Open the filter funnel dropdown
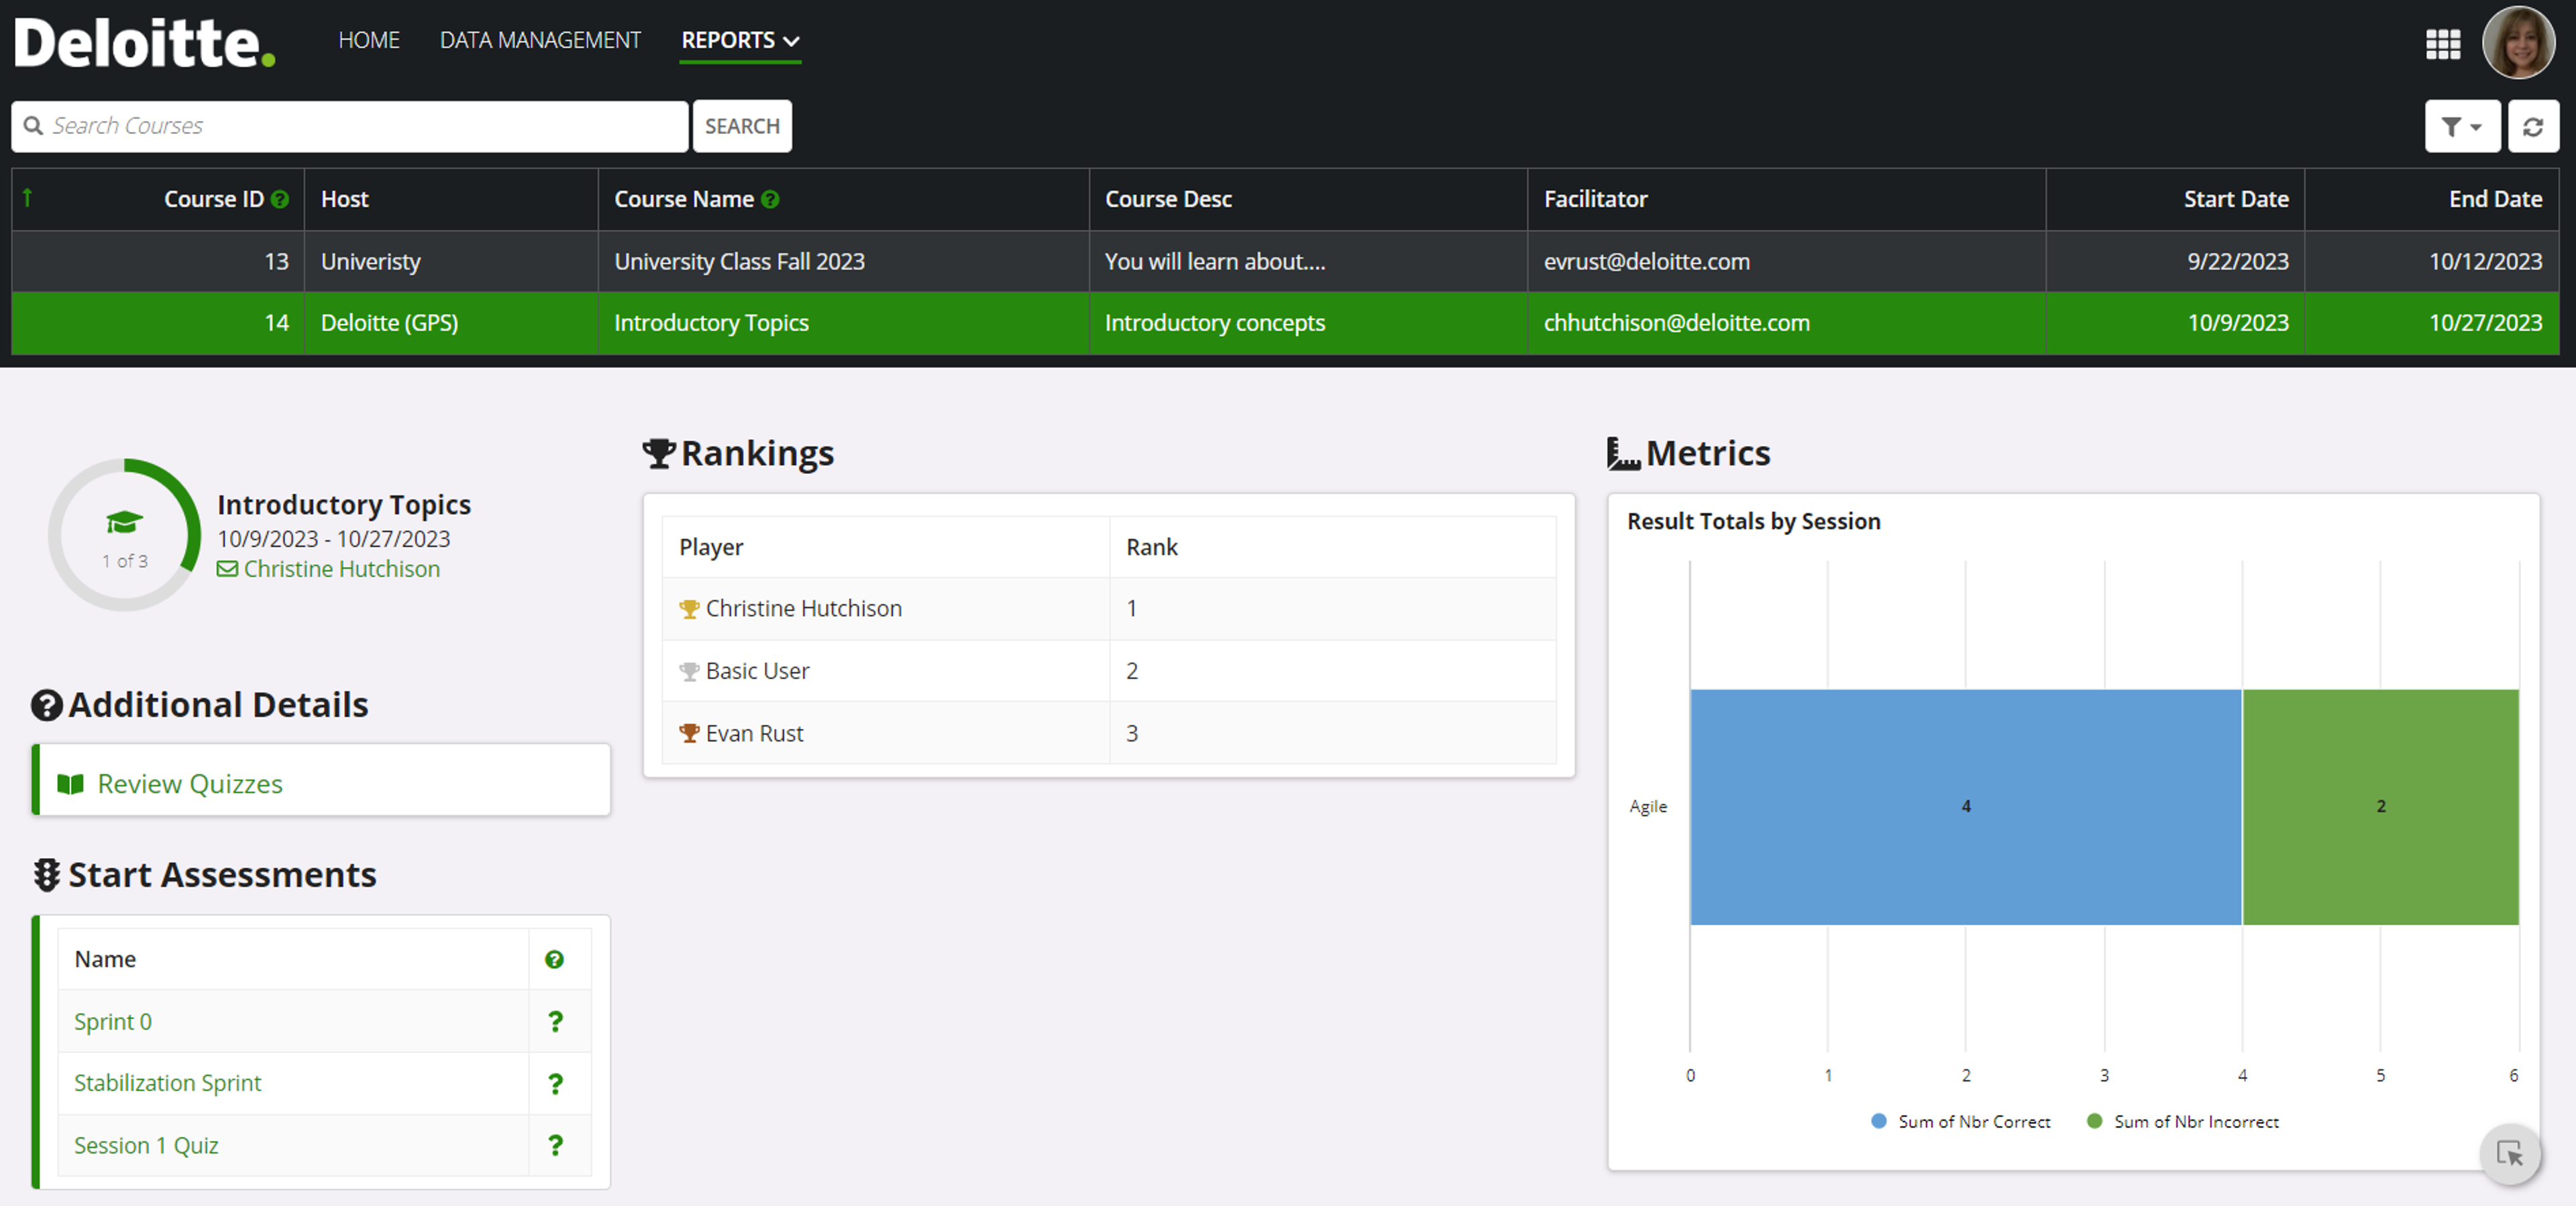This screenshot has width=2576, height=1206. pos(2461,127)
